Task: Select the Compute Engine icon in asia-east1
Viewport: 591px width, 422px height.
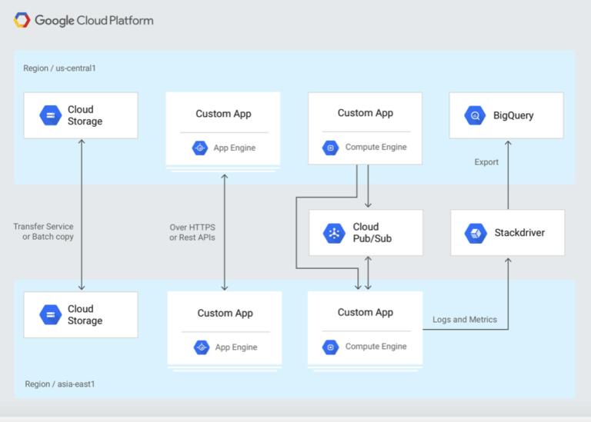Action: pyautogui.click(x=331, y=347)
